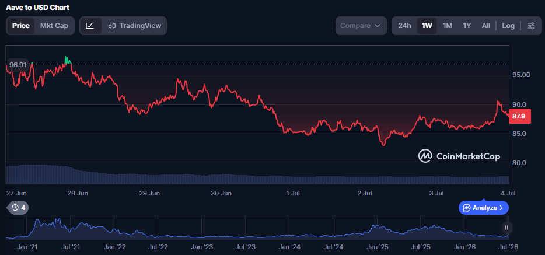
Task: Set time range to 1W
Action: [x=427, y=26]
